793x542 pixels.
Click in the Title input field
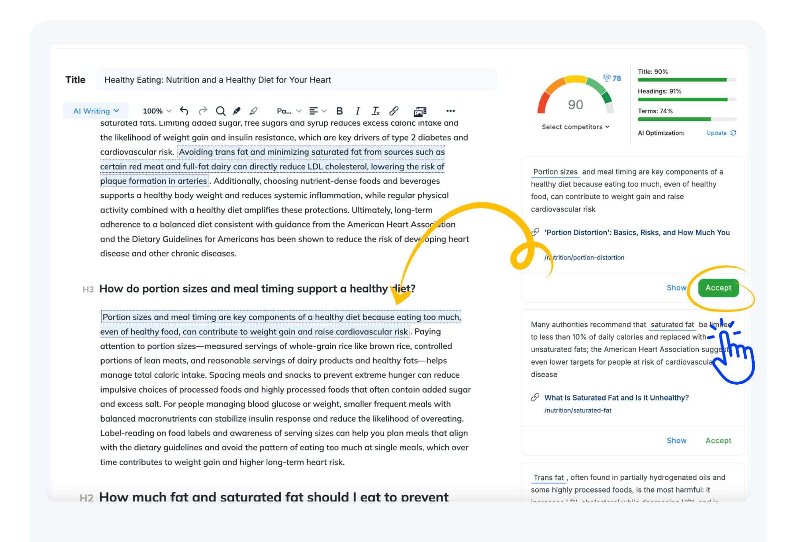[x=296, y=80]
